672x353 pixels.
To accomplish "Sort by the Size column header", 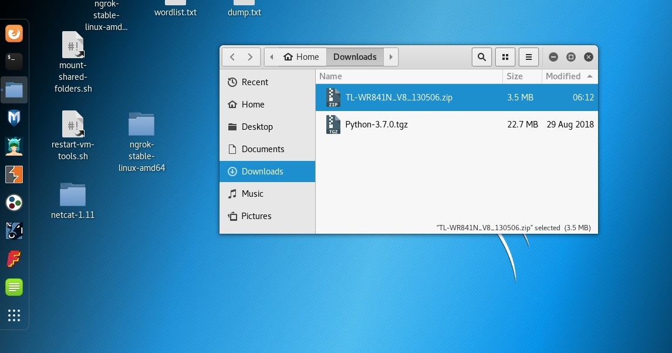I will pos(522,76).
